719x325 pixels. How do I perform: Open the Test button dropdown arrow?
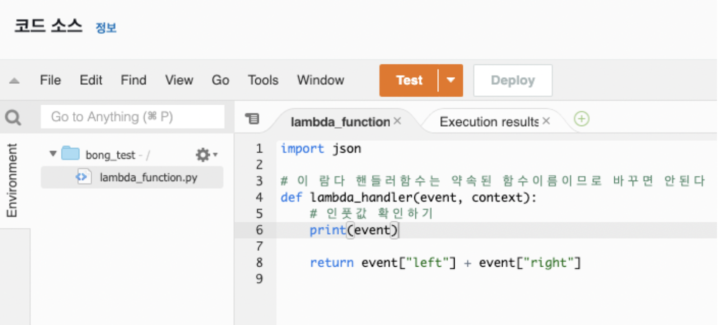click(x=451, y=80)
